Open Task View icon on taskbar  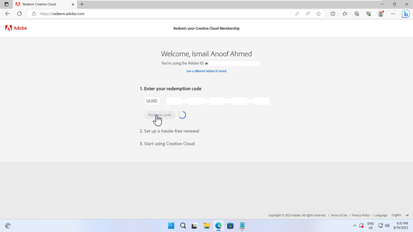coord(194,226)
